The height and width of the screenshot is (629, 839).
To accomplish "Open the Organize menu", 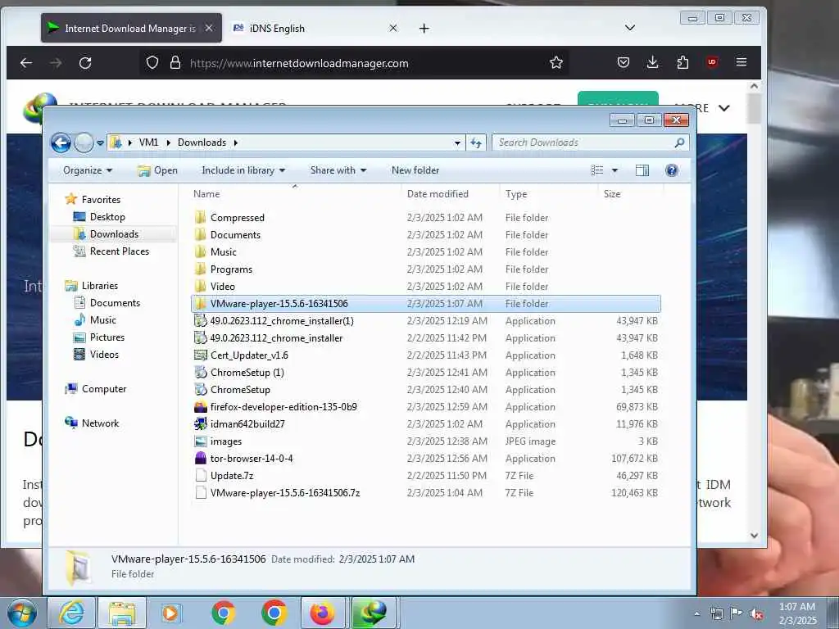I will point(88,170).
